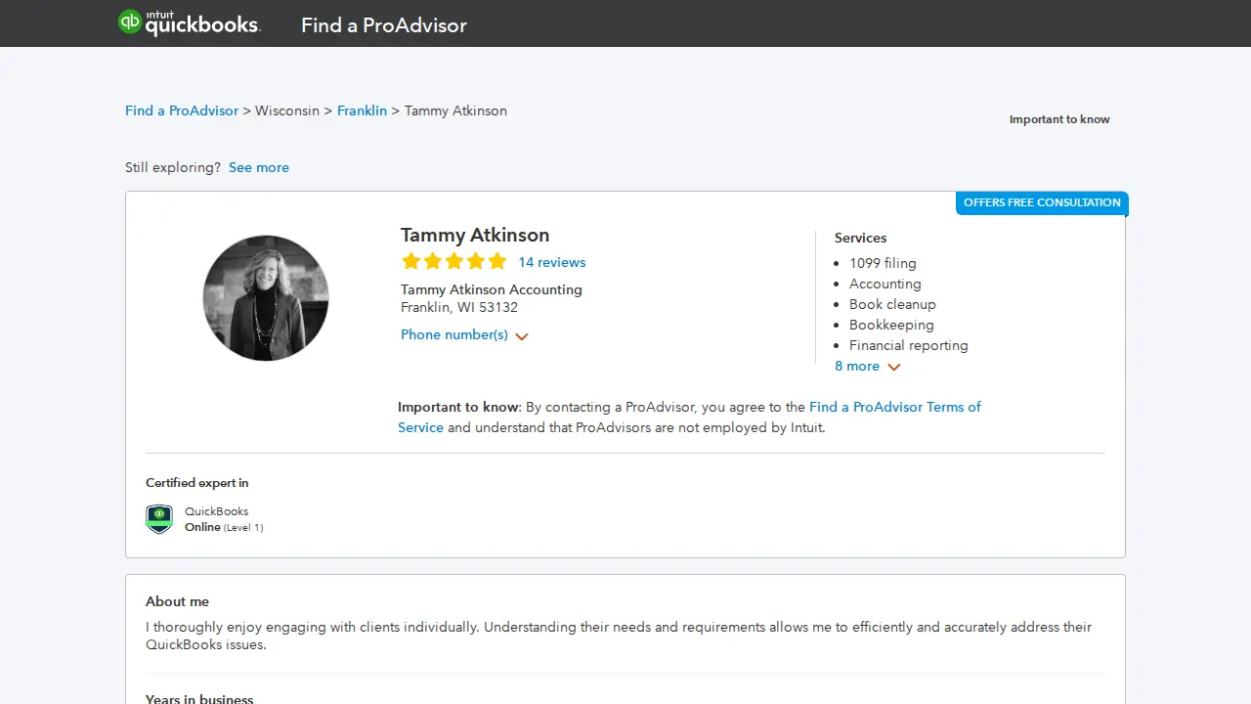The width and height of the screenshot is (1251, 704).
Task: Click the Intuit QuickBooks logo
Action: pos(189,22)
